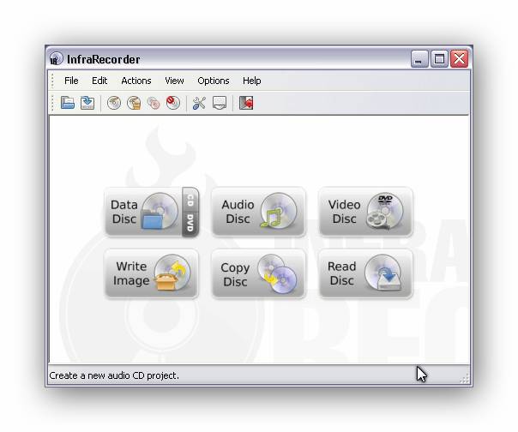Screen dimensions: 518x432
Task: Click the Copy Disc button
Action: [258, 273]
